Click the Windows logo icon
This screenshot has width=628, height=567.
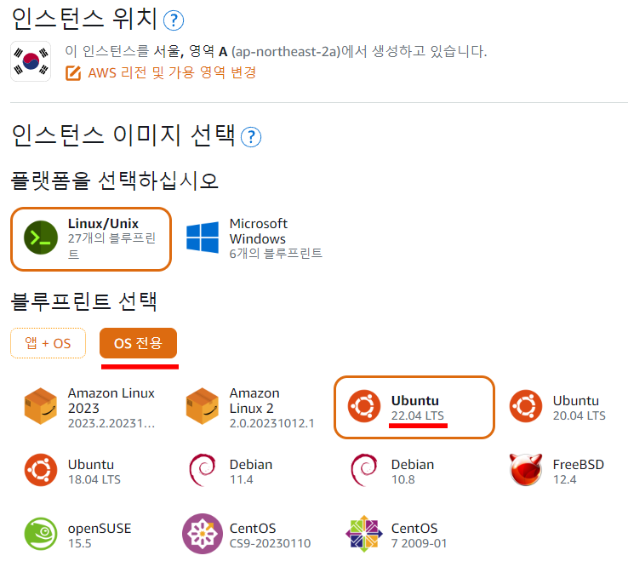[203, 238]
